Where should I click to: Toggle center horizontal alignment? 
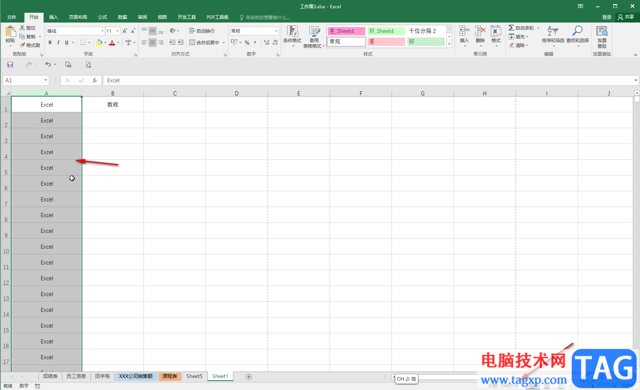[x=153, y=43]
